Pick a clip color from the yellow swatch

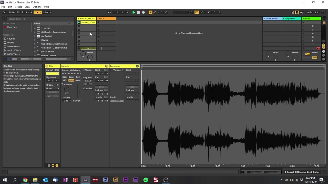[53, 74]
